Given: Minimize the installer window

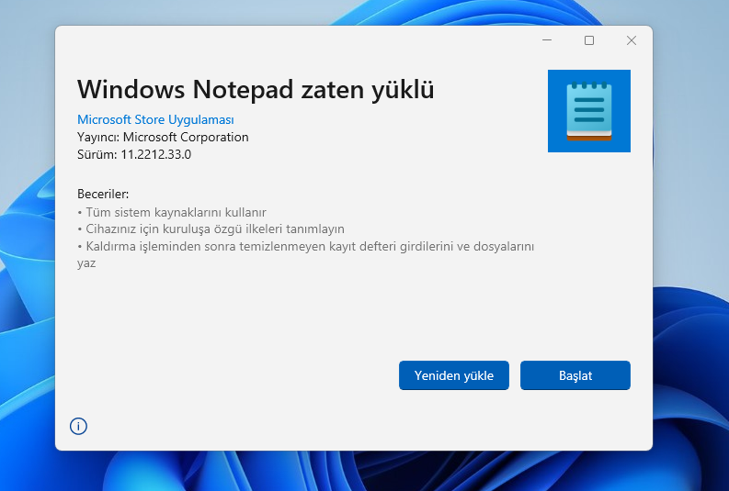Looking at the screenshot, I should point(547,40).
